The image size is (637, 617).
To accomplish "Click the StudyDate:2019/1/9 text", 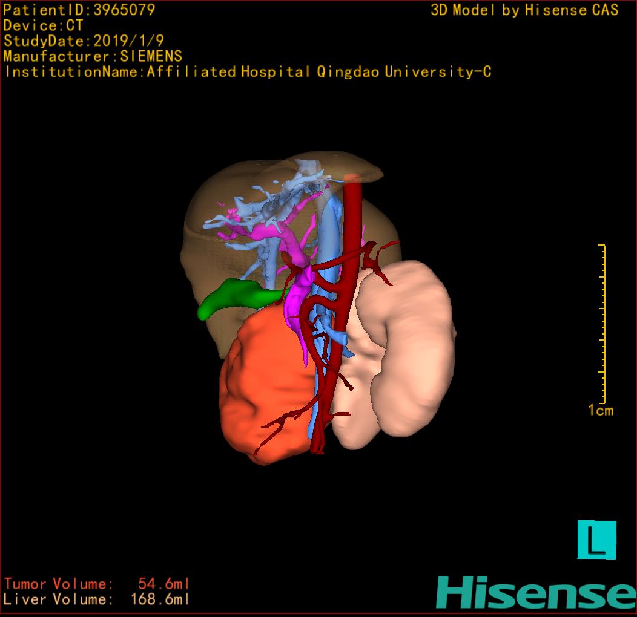I will click(x=84, y=41).
